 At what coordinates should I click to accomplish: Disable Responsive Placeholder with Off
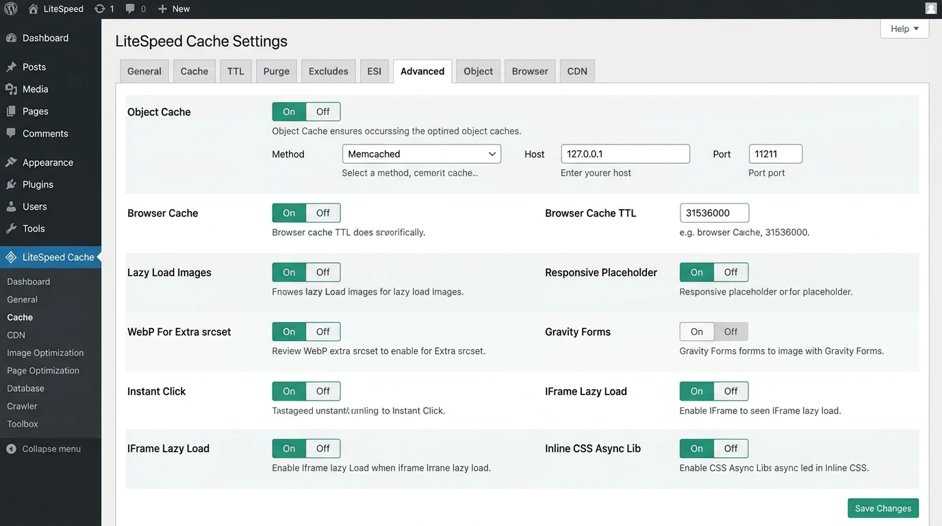click(730, 273)
